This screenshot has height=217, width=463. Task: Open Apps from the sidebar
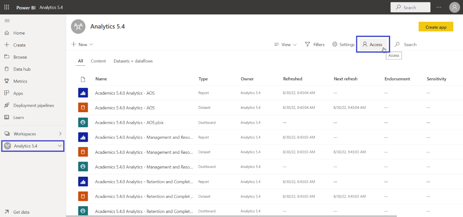tap(18, 93)
